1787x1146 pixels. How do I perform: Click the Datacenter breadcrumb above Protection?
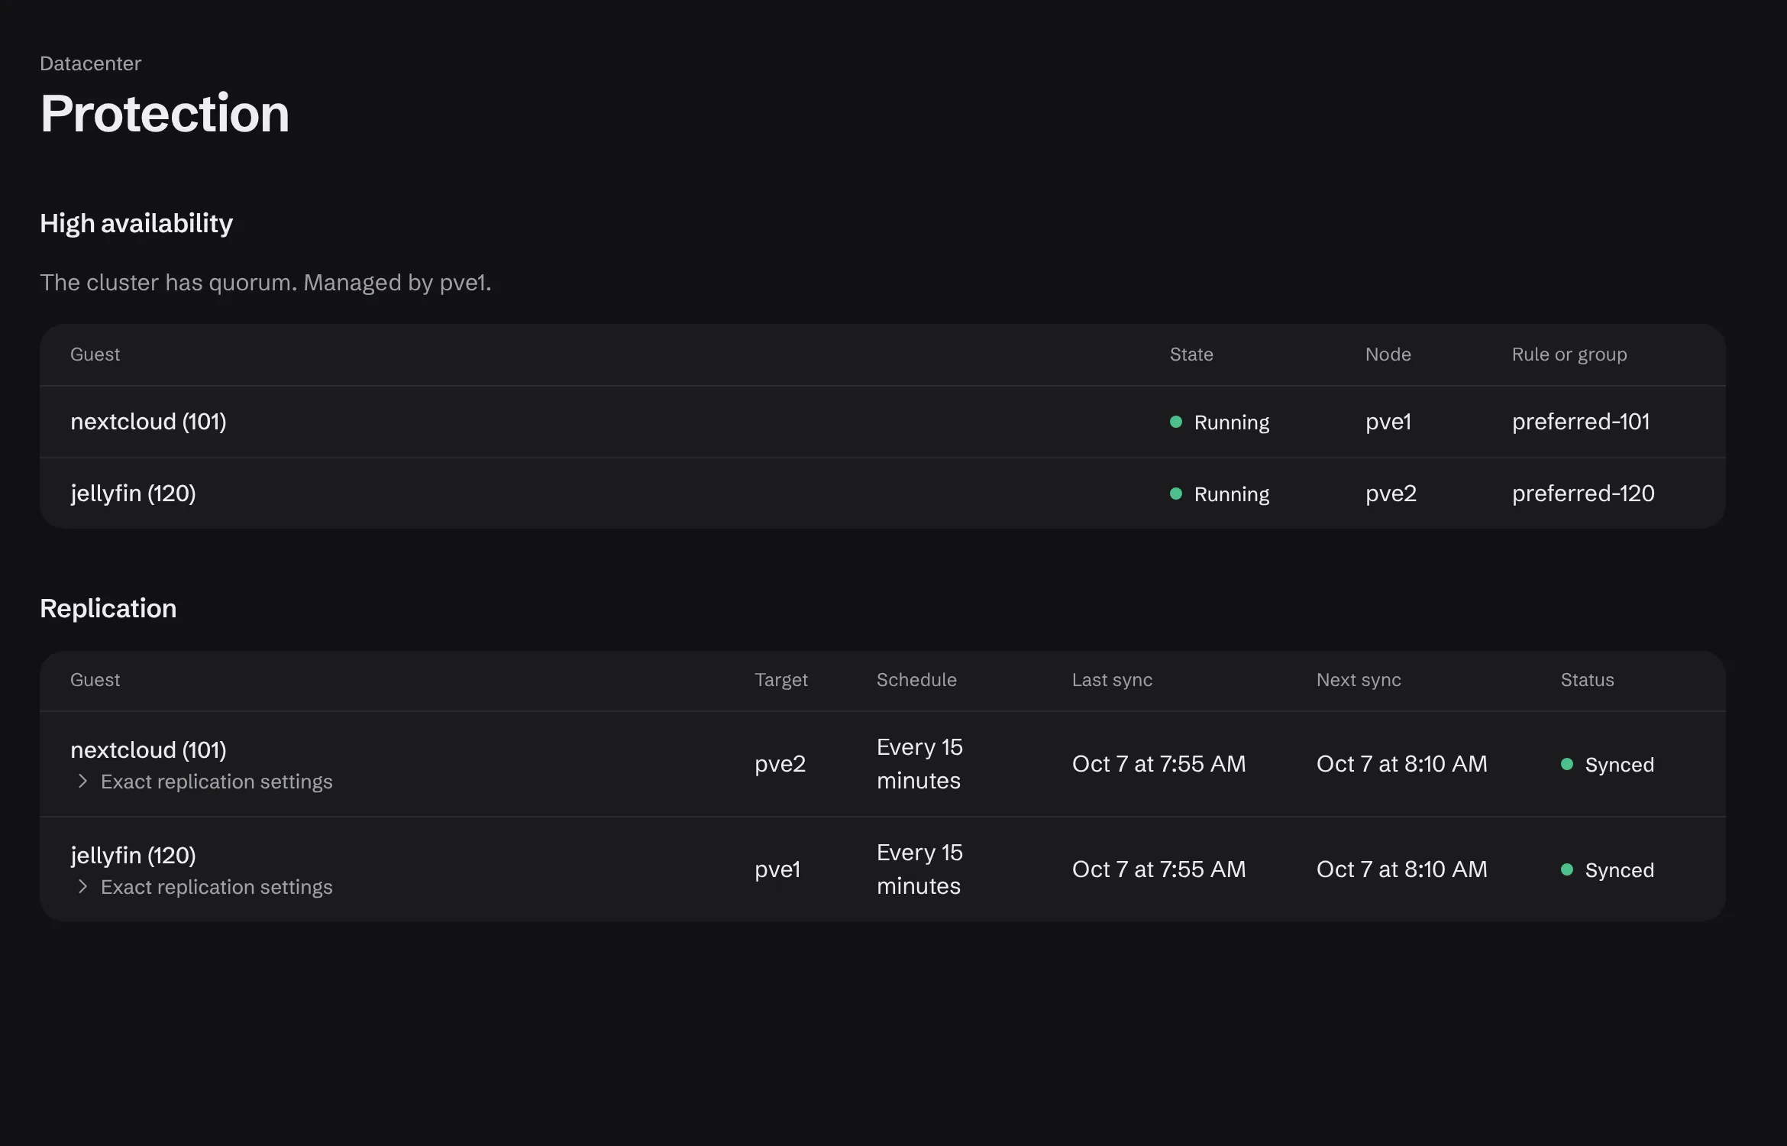(90, 63)
